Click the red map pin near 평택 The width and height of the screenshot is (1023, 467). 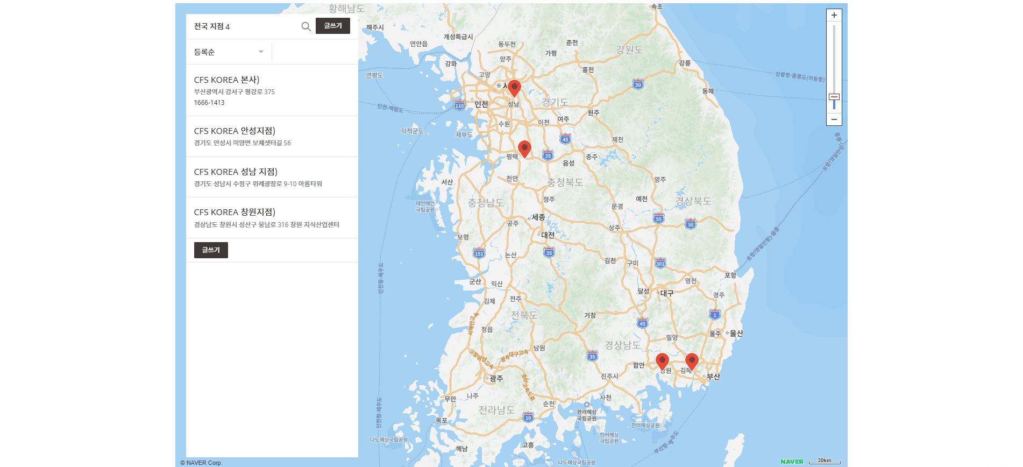(524, 148)
